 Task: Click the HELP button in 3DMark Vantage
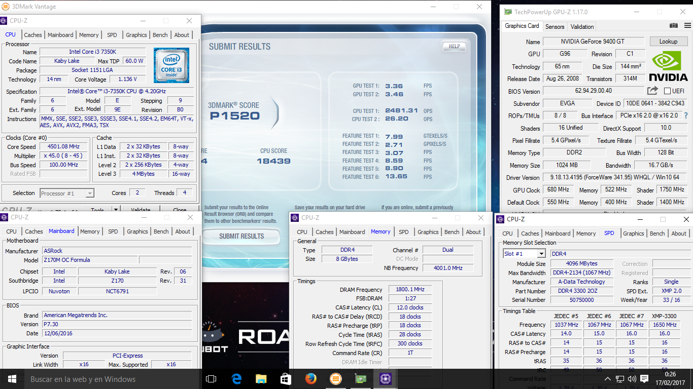point(454,46)
